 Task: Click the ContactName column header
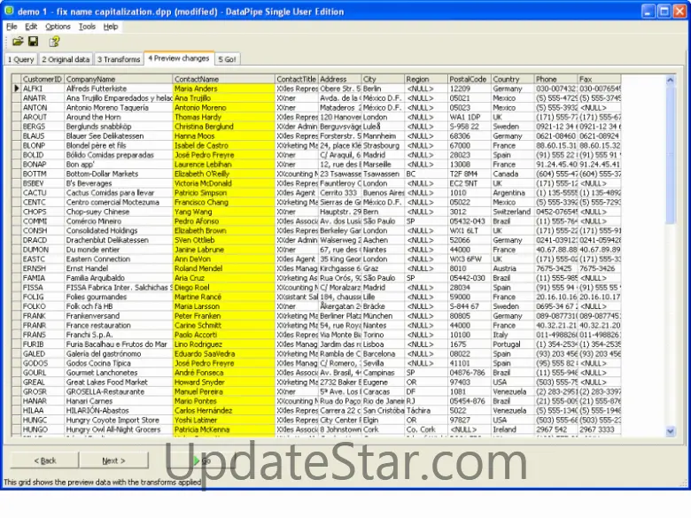click(223, 79)
